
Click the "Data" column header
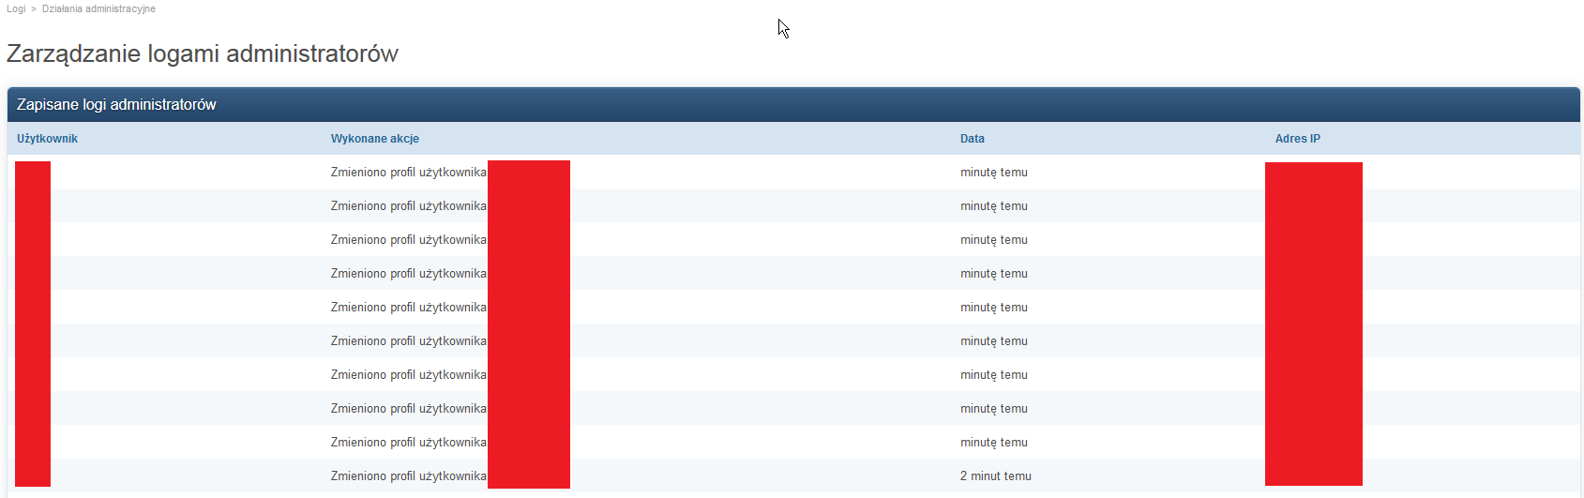coord(972,139)
